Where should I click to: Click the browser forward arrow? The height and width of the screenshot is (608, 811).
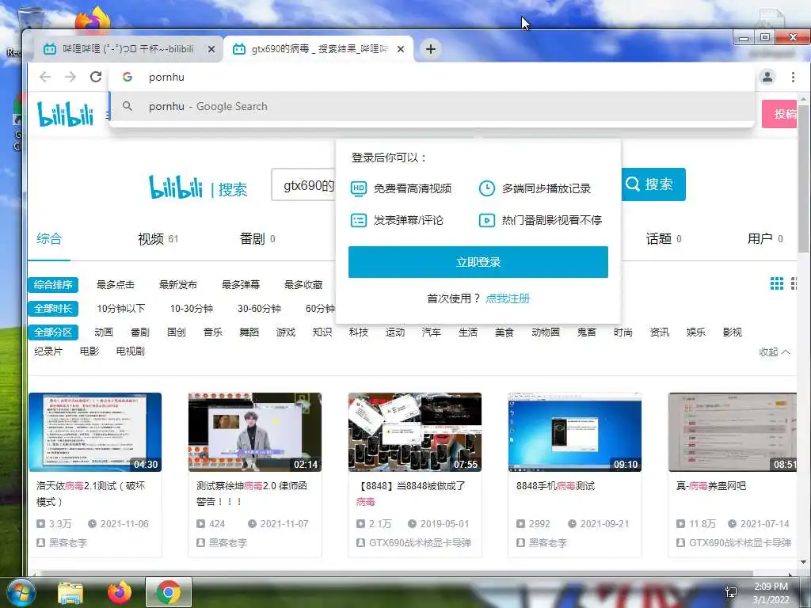70,77
